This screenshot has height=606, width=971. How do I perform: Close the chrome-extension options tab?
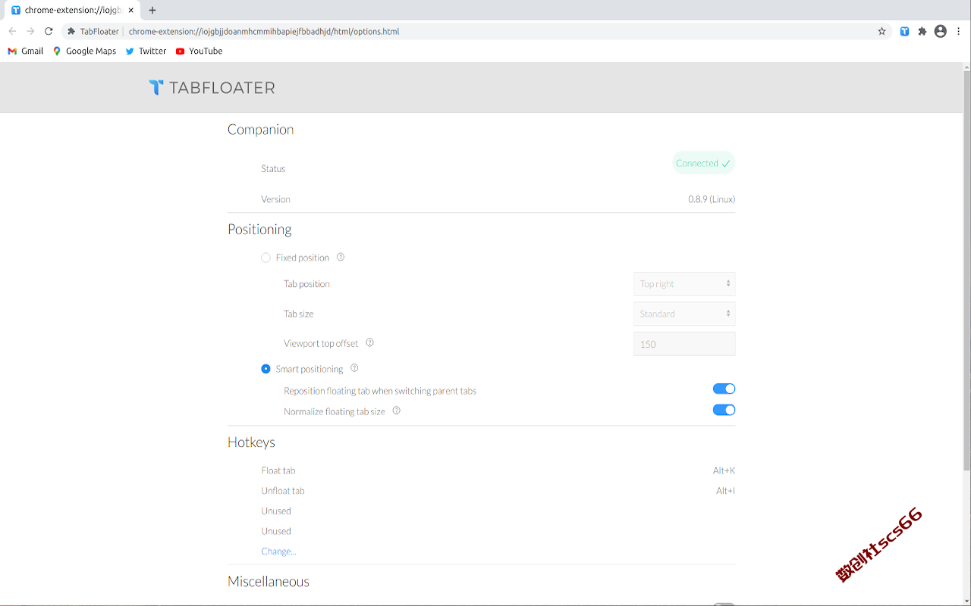point(130,10)
